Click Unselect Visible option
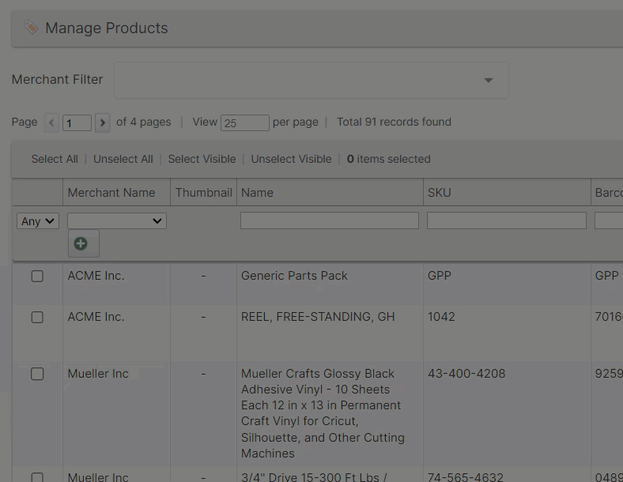Viewport: 623px width, 482px height. click(x=291, y=159)
